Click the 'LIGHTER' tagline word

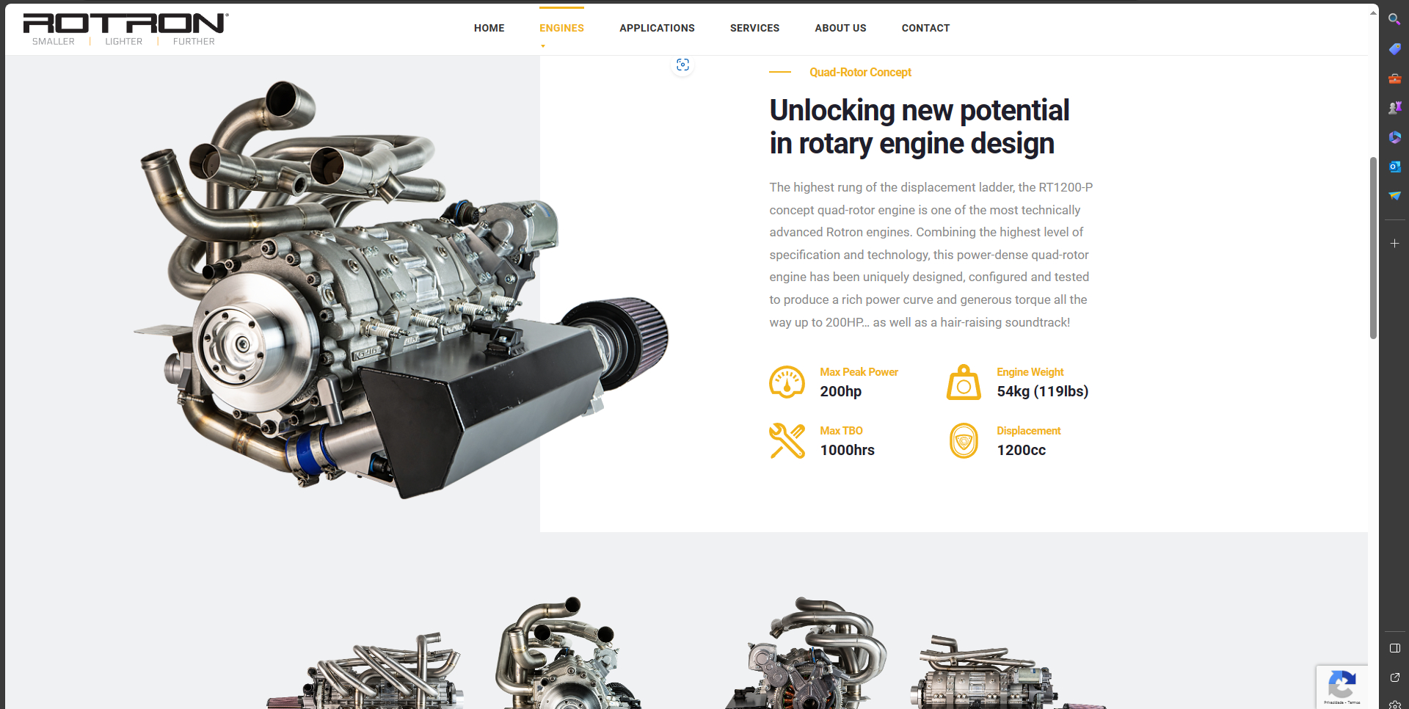tap(124, 42)
